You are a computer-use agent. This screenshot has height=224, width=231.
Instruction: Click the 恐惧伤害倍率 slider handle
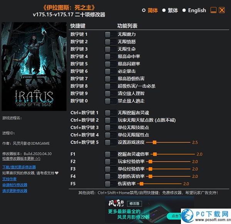151,176
